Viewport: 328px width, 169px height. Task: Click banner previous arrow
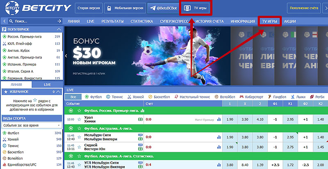(66, 56)
